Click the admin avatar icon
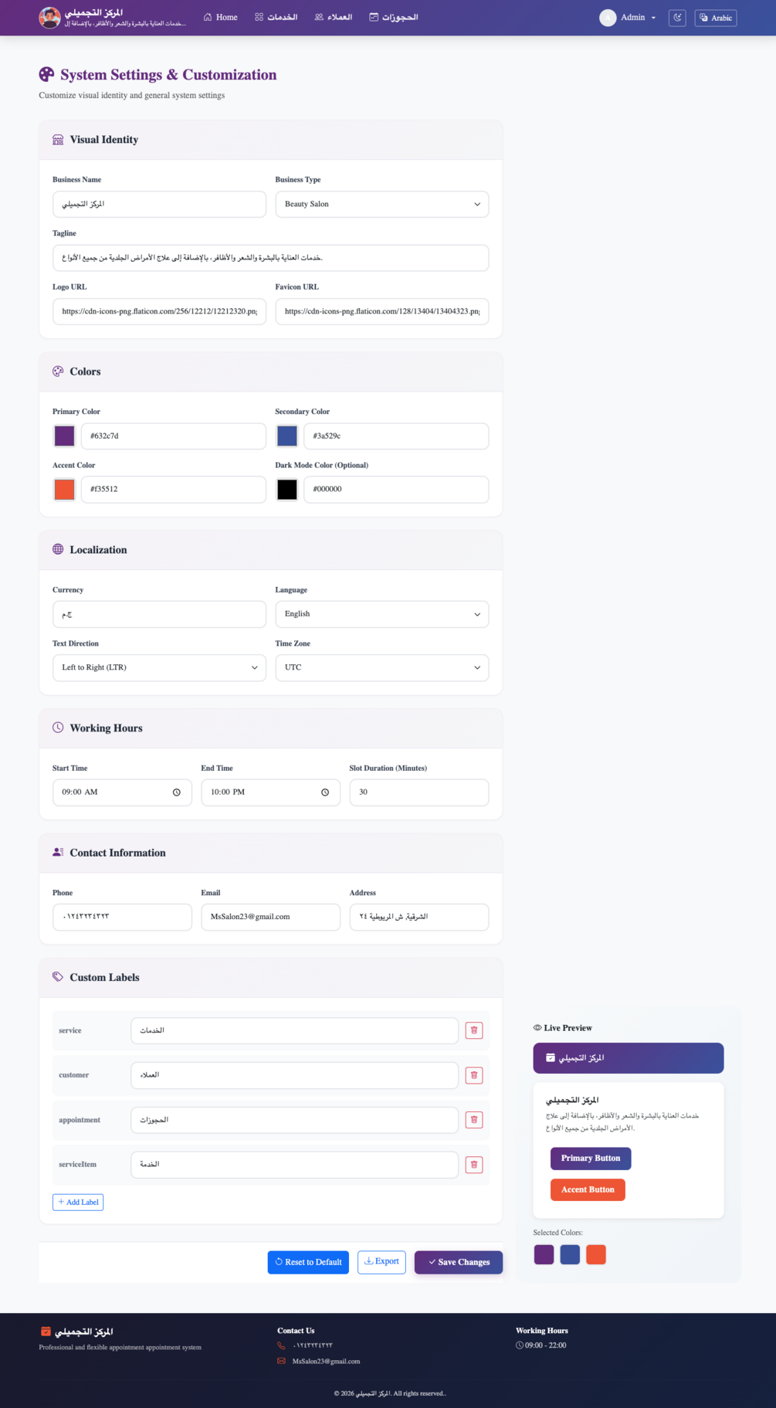 click(x=608, y=18)
